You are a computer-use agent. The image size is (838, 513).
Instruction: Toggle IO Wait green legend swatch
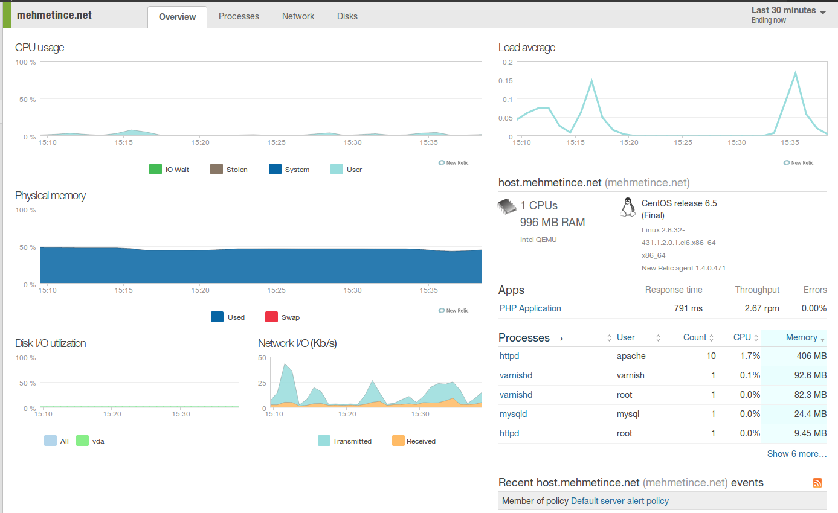tap(155, 170)
